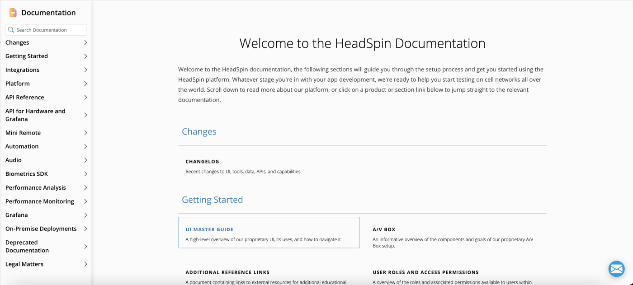Open Changes in the sidebar
This screenshot has width=633, height=285.
[x=17, y=42]
